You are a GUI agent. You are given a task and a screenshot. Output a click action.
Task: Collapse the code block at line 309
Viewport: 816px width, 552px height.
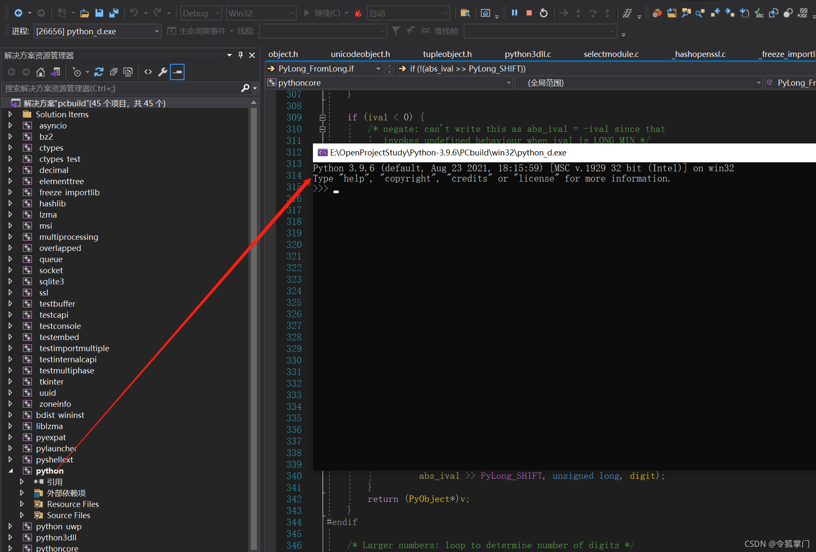tap(322, 117)
